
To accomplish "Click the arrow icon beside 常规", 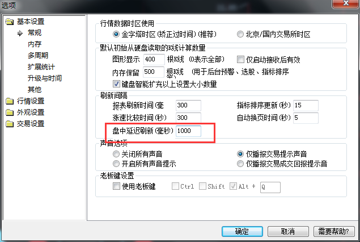I will click(x=20, y=34).
